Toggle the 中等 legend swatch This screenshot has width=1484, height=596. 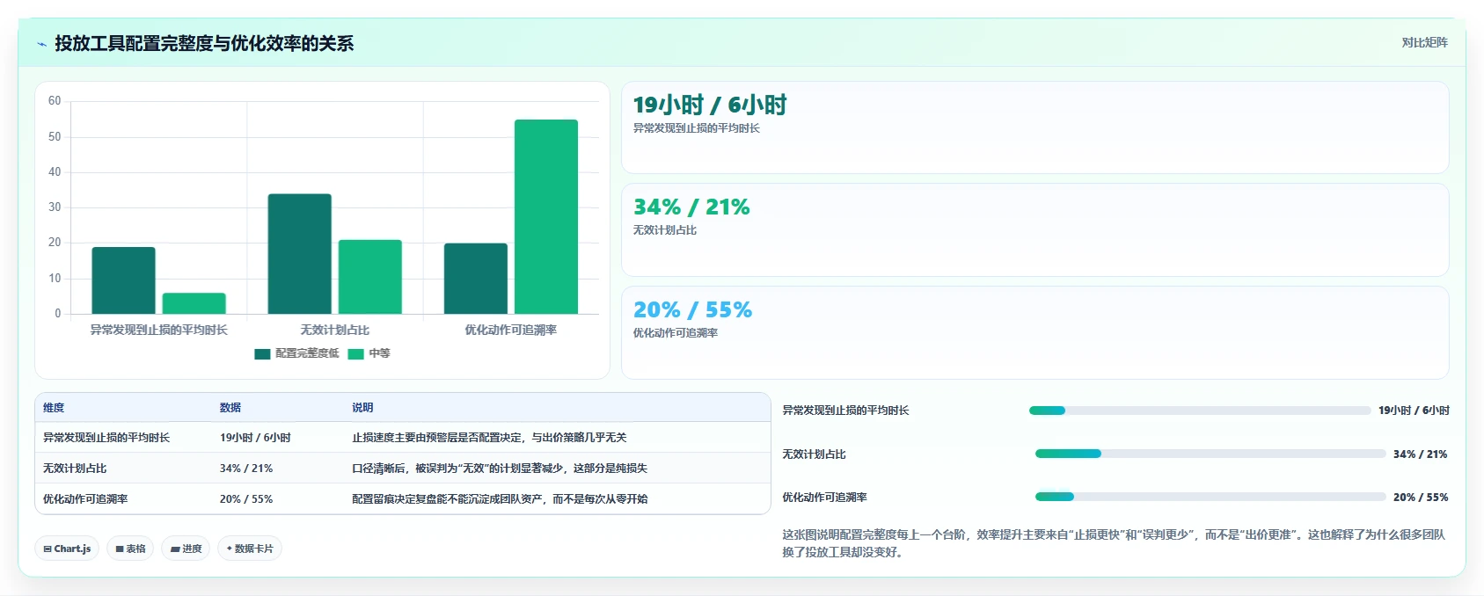tap(355, 353)
